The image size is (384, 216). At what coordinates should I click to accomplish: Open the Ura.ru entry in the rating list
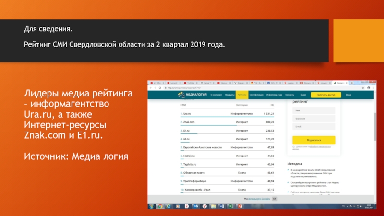[x=187, y=114]
